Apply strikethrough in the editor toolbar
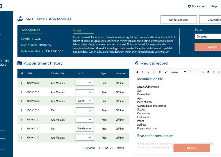221x157 pixels. [x=154, y=72]
